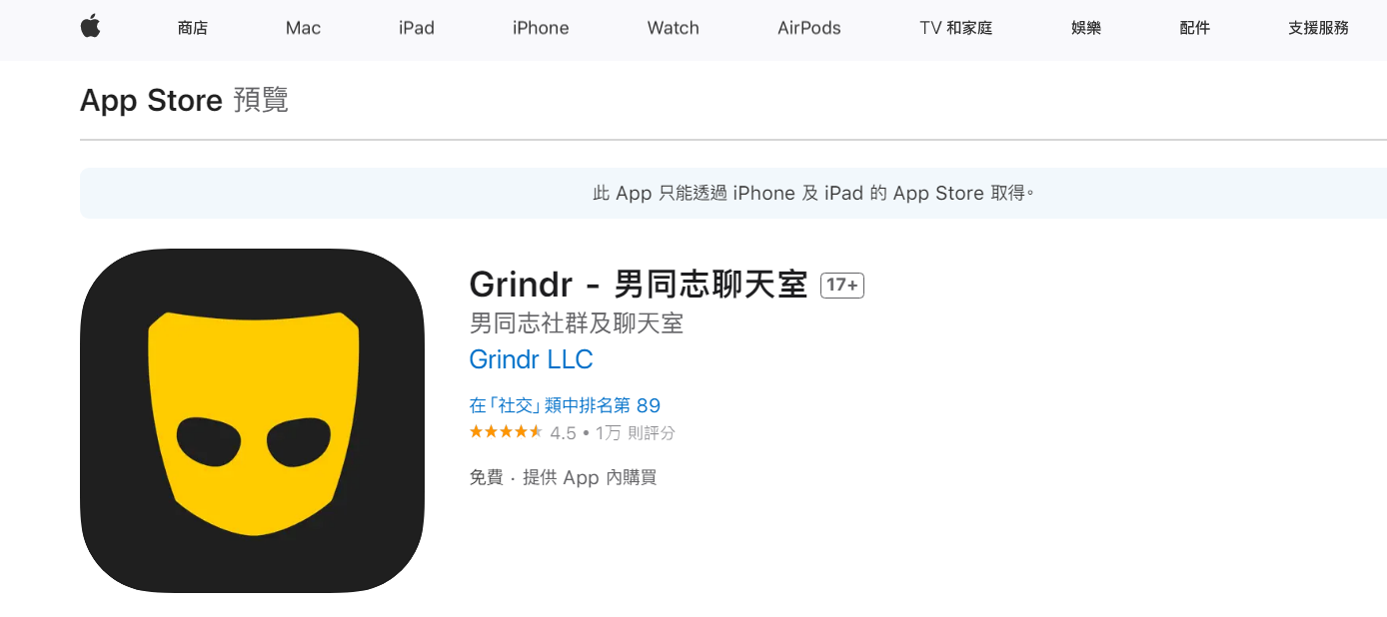Open the Mac menu item
Viewport: 1387px width, 617px height.
point(303,28)
